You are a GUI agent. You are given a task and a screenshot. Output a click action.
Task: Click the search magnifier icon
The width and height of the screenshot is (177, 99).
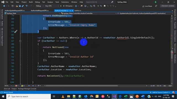[x=112, y=2]
